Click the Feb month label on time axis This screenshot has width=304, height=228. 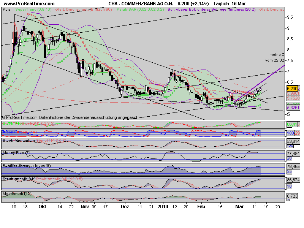click(201, 206)
